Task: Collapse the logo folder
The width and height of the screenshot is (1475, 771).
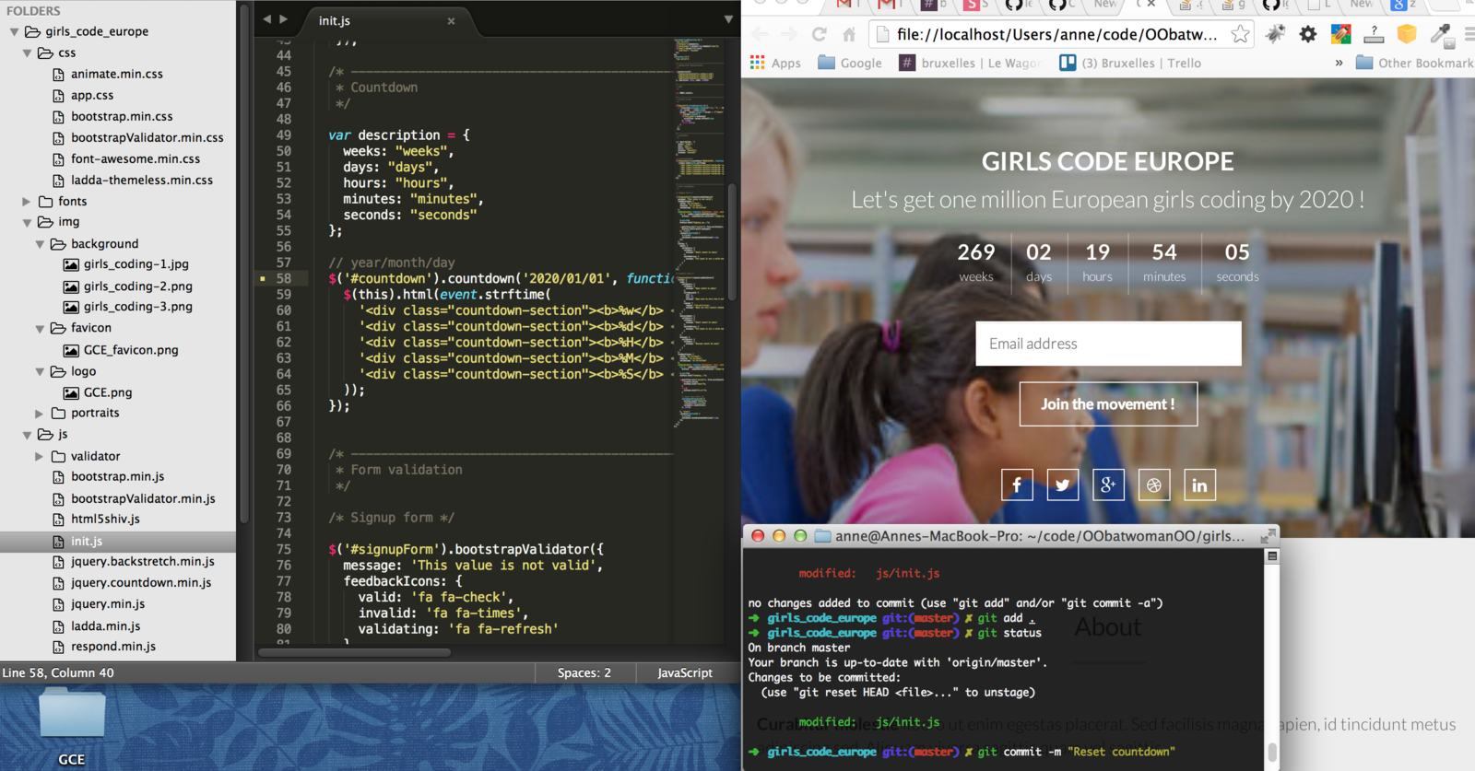Action: [40, 372]
